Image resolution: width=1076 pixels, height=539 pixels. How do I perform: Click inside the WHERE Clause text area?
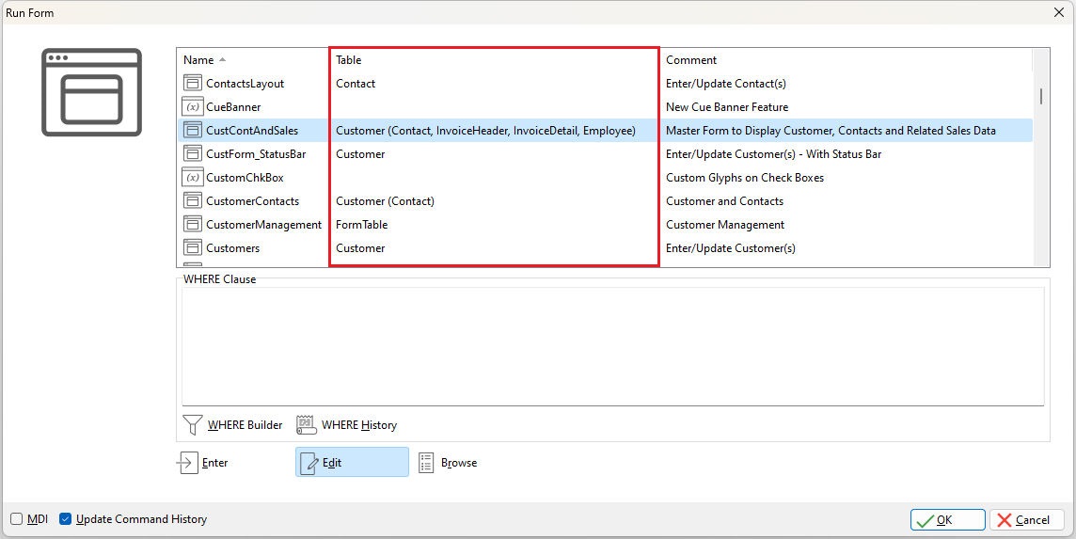coord(613,346)
